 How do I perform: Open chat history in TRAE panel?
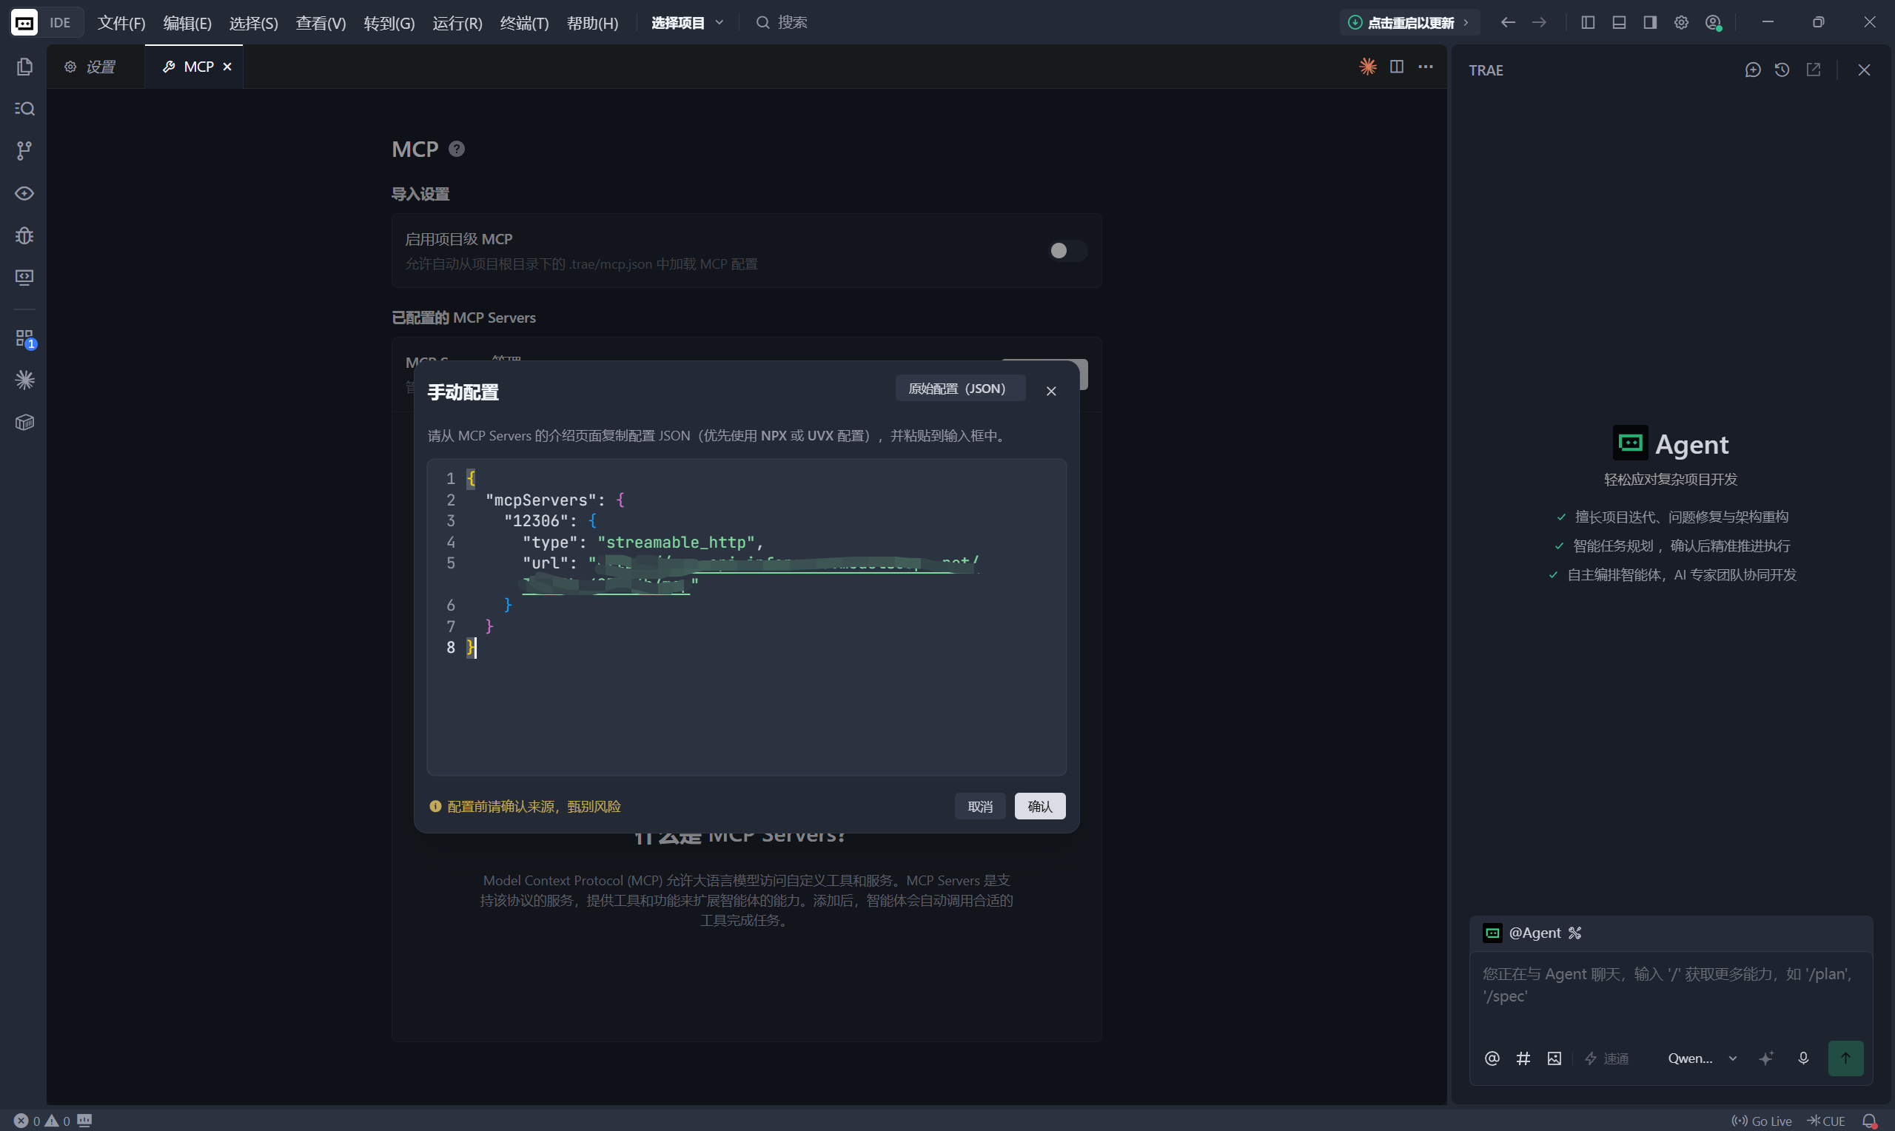pos(1782,70)
